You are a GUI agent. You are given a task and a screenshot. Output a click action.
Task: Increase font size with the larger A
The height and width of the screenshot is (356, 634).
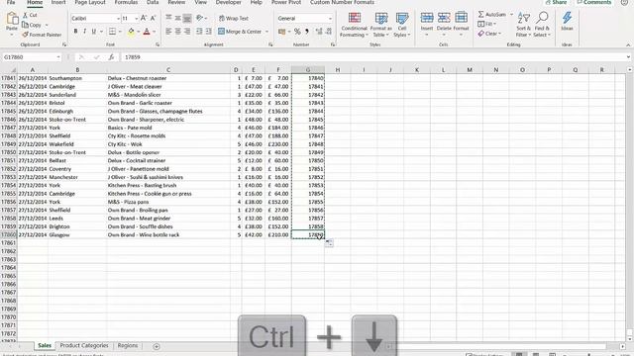click(143, 18)
